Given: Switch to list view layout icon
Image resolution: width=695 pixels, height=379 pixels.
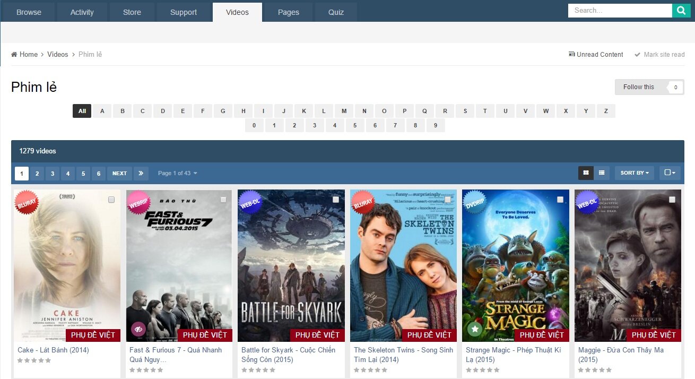Looking at the screenshot, I should coord(602,173).
